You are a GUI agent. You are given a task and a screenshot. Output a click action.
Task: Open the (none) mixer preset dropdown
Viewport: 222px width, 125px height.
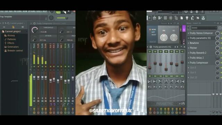pyautogui.click(x=204, y=28)
